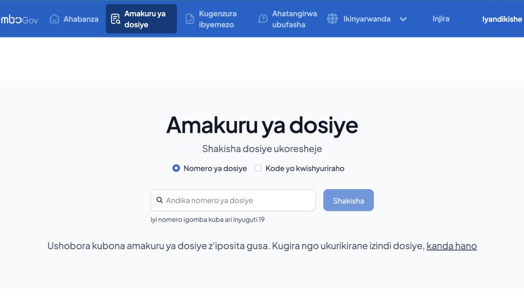Select the Kode yo kwishyuriraho radio button
524x305 pixels.
click(258, 168)
